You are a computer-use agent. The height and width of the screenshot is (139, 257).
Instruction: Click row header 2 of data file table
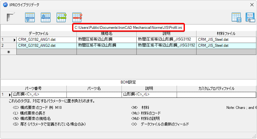pyautogui.click(x=9, y=45)
